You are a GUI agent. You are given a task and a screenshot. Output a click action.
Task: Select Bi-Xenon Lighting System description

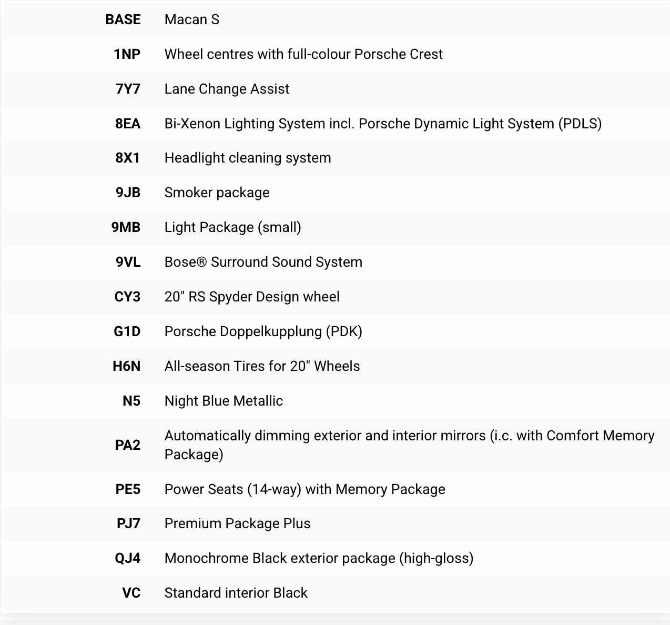pos(383,124)
